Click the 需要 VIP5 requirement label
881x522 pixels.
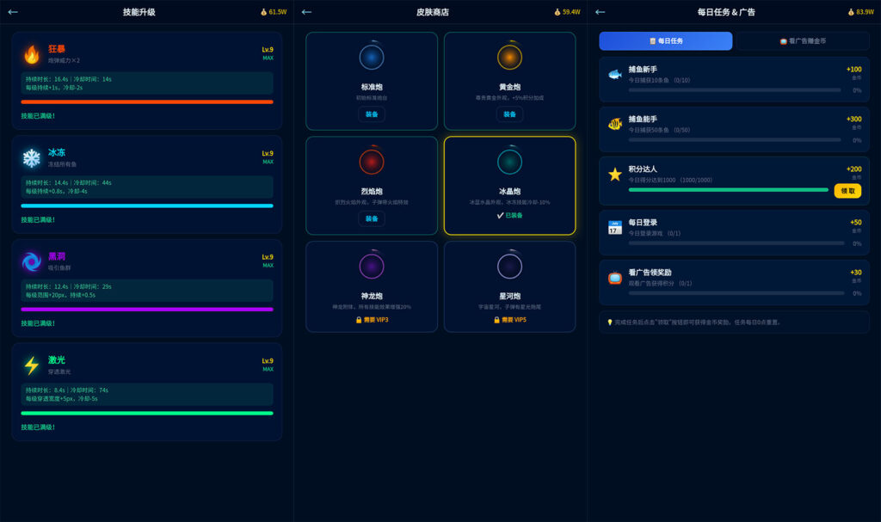coord(514,320)
